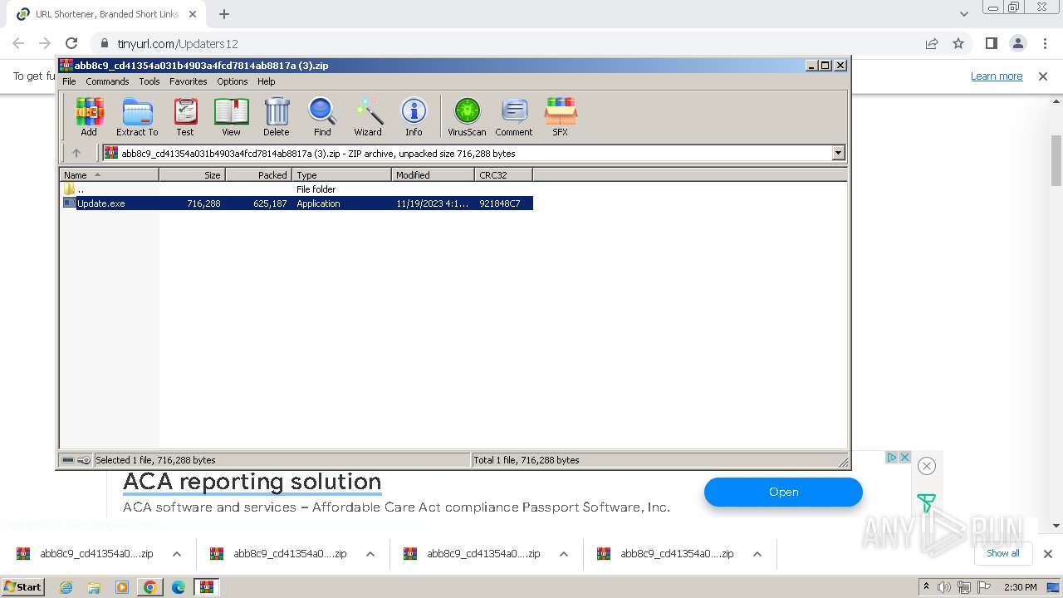This screenshot has height=598, width=1063.
Task: Bookmark this tab star icon
Action: tap(958, 43)
